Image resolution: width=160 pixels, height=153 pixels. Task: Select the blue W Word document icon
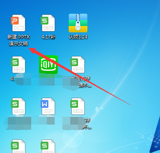[x=48, y=106]
